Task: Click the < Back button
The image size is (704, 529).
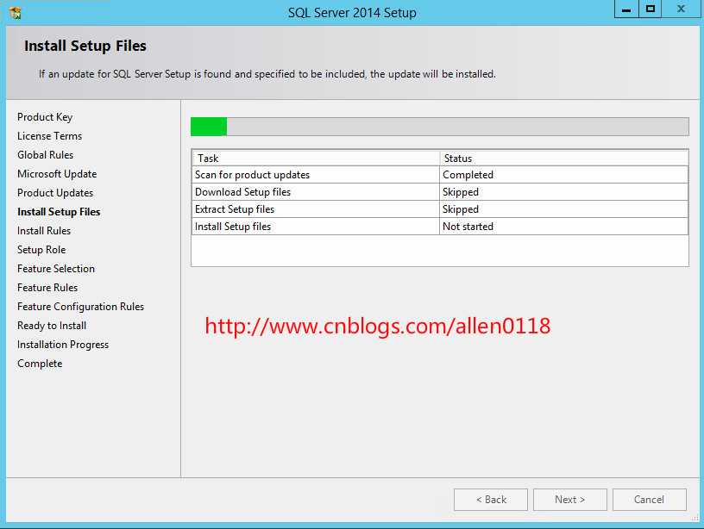Action: click(491, 500)
